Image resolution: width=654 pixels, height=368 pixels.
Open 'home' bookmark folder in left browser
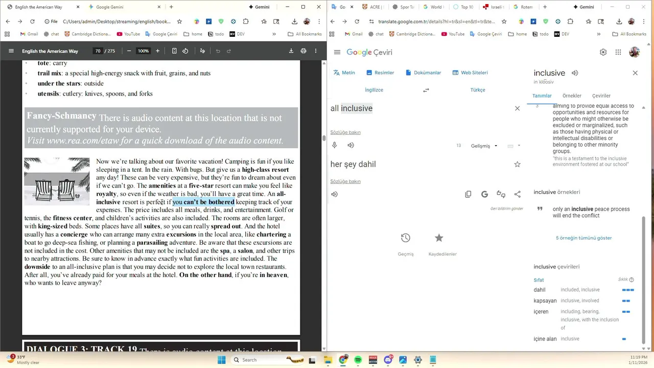(193, 34)
